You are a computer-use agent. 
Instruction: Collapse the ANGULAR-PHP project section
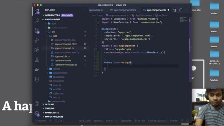(x=52, y=20)
